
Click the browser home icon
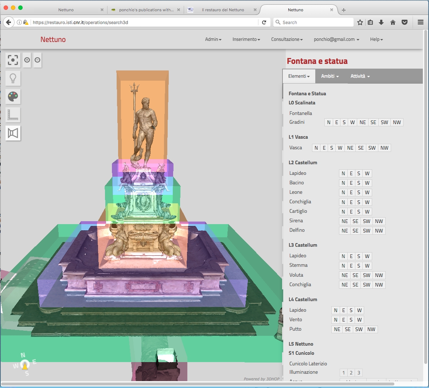pyautogui.click(x=393, y=23)
